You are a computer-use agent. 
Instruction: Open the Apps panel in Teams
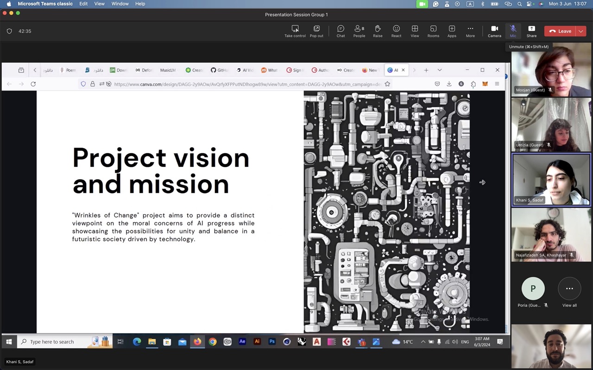click(x=452, y=31)
